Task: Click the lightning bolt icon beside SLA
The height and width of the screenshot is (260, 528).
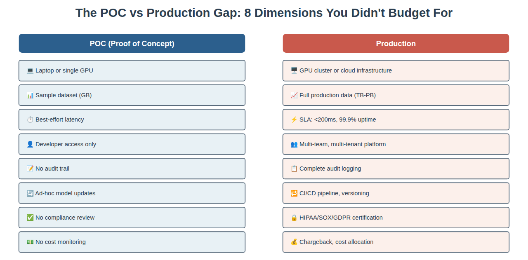Action: [x=294, y=119]
